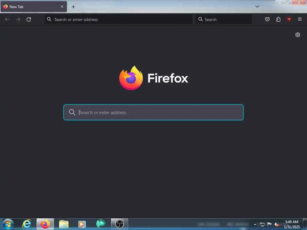
Task: Open Action Center flag icon
Action: [x=270, y=224]
